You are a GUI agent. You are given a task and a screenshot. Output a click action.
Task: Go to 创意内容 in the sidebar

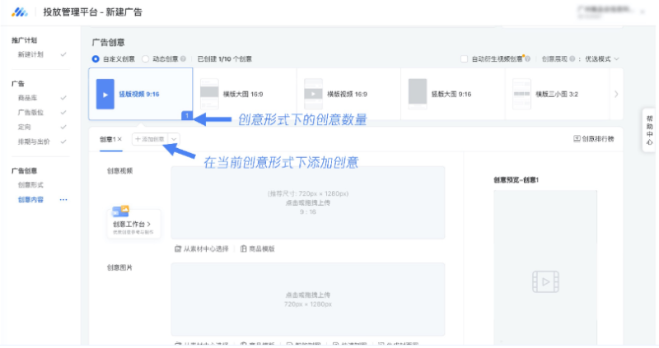click(x=30, y=200)
